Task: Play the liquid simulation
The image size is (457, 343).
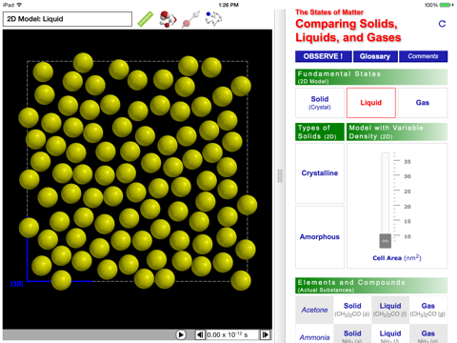Action: pyautogui.click(x=181, y=334)
